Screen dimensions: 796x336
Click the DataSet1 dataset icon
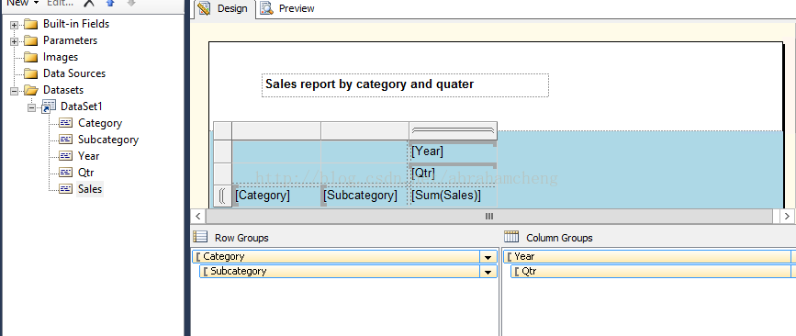click(x=49, y=106)
